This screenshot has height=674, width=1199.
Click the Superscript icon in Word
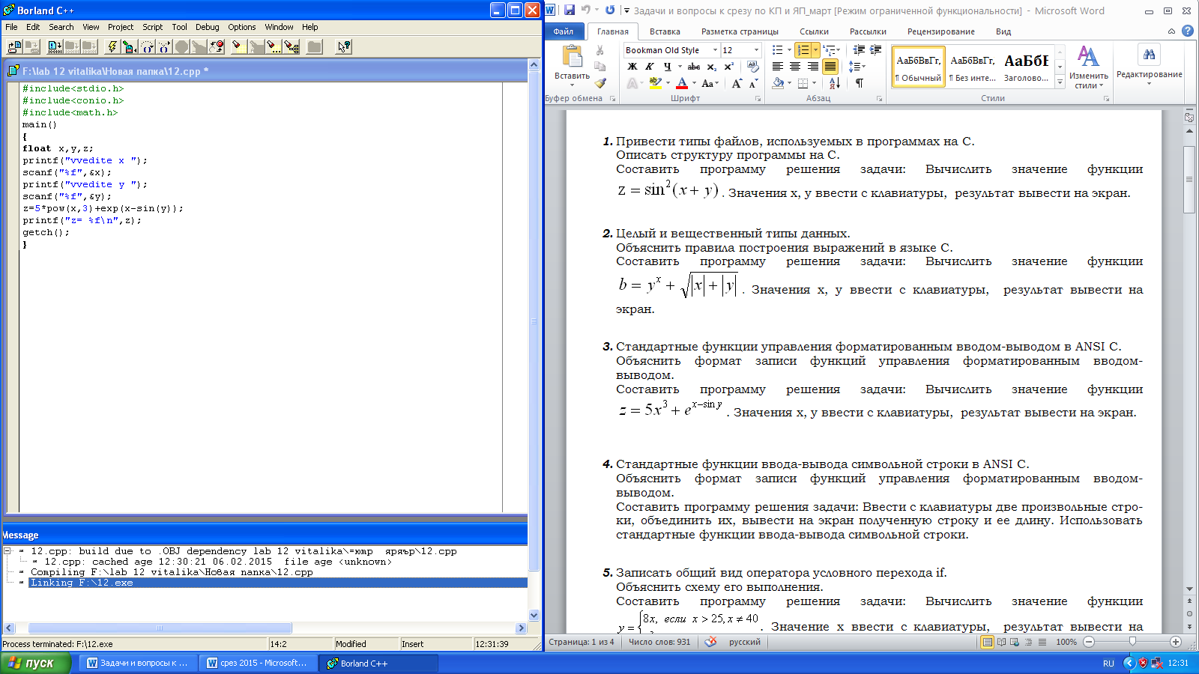(728, 67)
